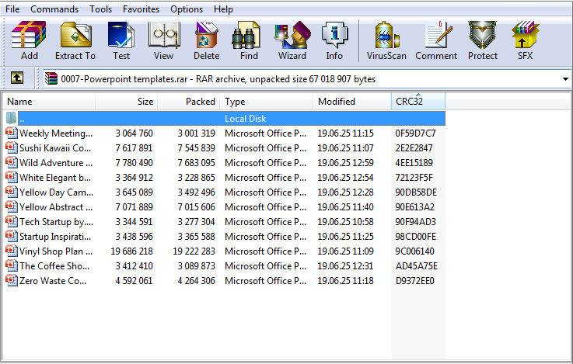Click packed value 3 365 588
This screenshot has width=573, height=364.
[196, 237]
